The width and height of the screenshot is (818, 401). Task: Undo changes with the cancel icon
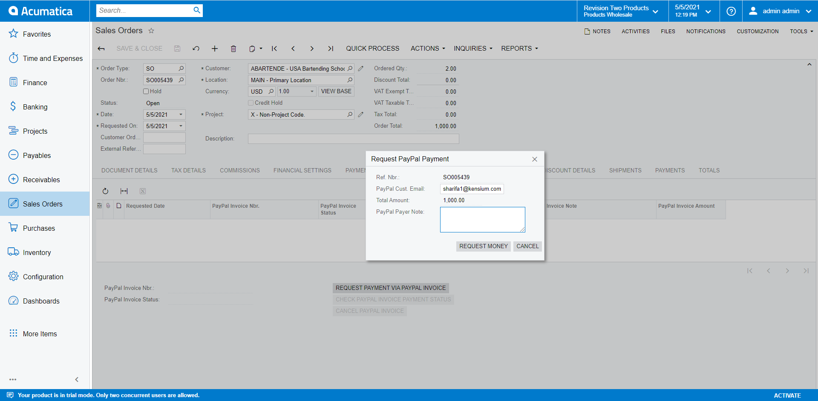point(196,49)
